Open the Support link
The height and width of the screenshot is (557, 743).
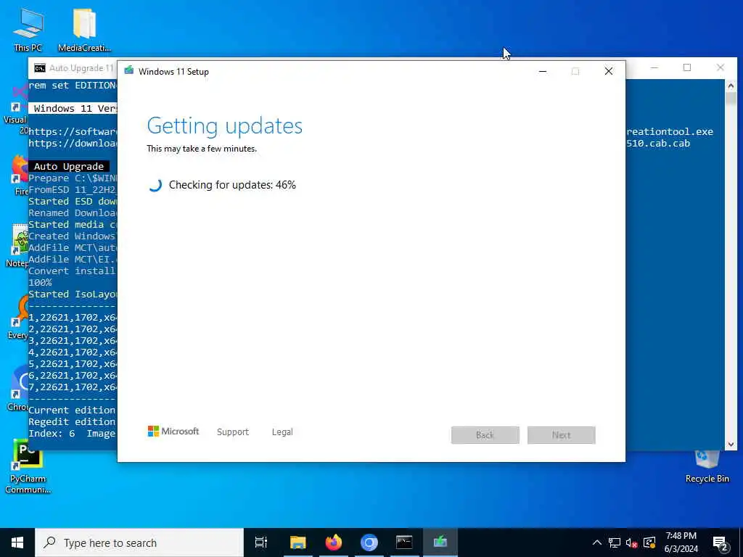[233, 432]
